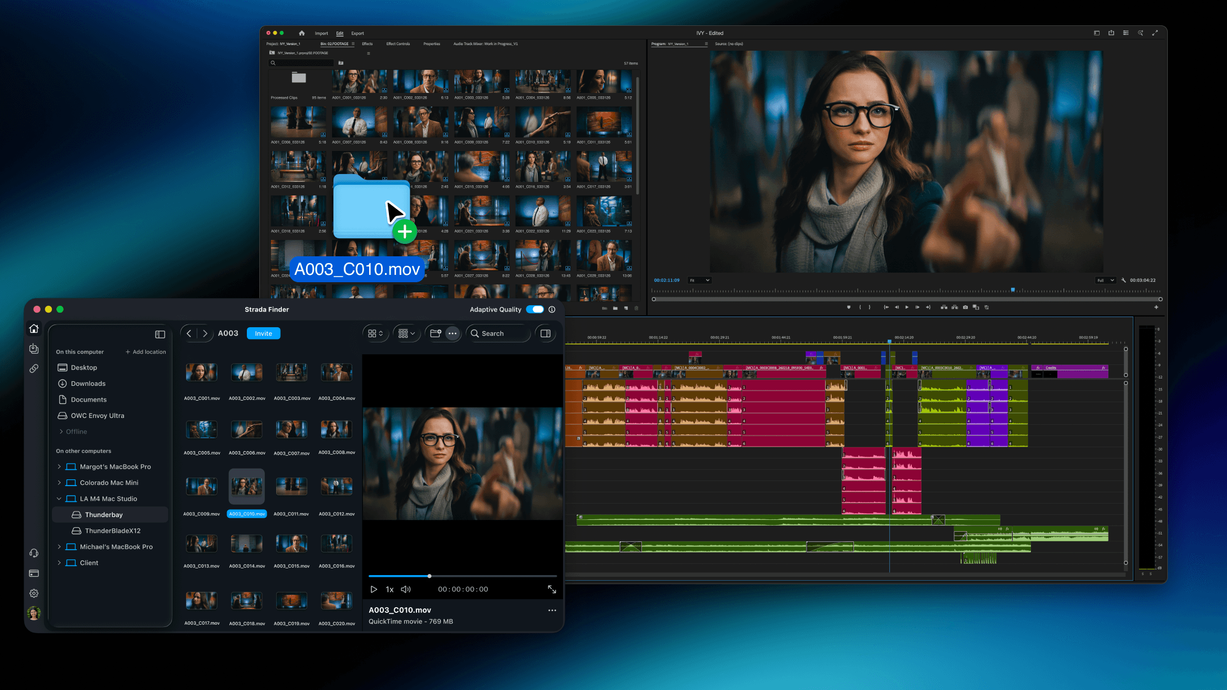Expand the Offline section

click(x=61, y=432)
